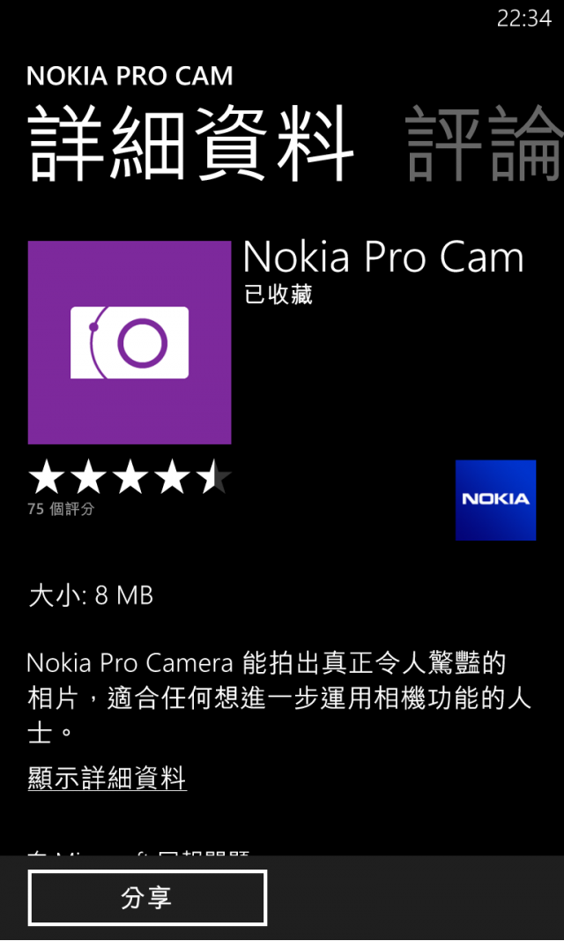Open the 75 個評分 rating count
This screenshot has width=564, height=941.
61,509
